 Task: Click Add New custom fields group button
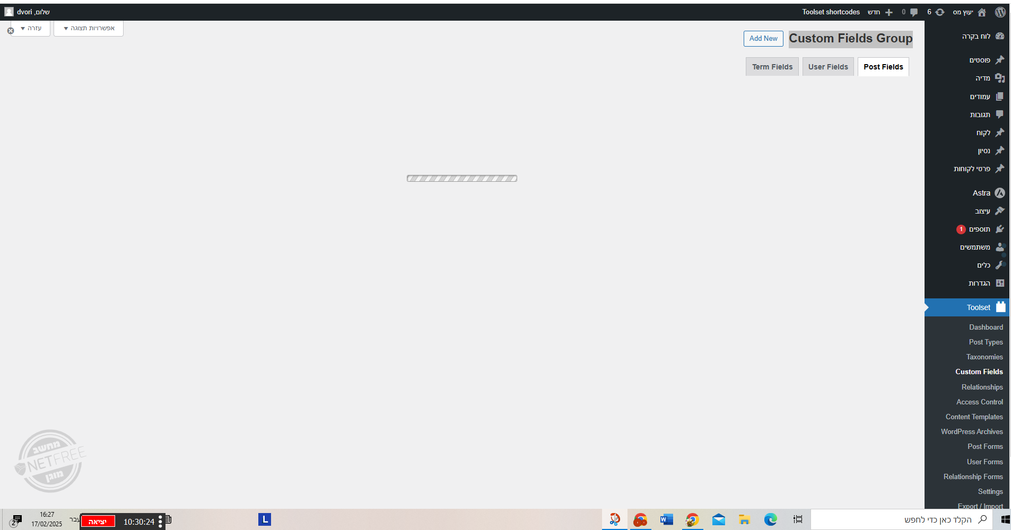pyautogui.click(x=763, y=38)
